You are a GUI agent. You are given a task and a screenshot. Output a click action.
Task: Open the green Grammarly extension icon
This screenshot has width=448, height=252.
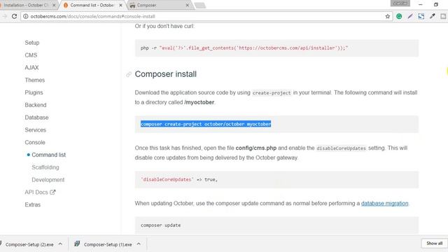coord(399,16)
